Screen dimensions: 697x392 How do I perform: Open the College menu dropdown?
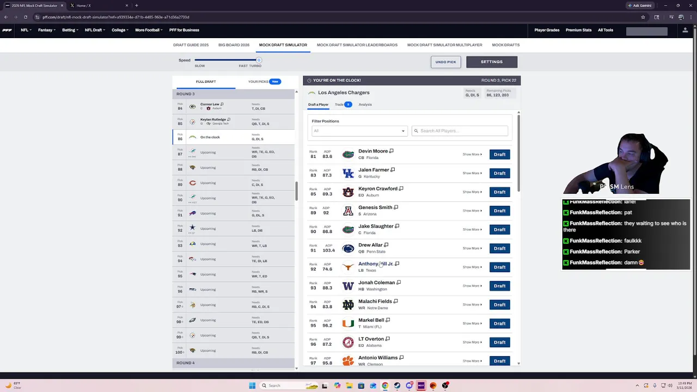pyautogui.click(x=120, y=30)
